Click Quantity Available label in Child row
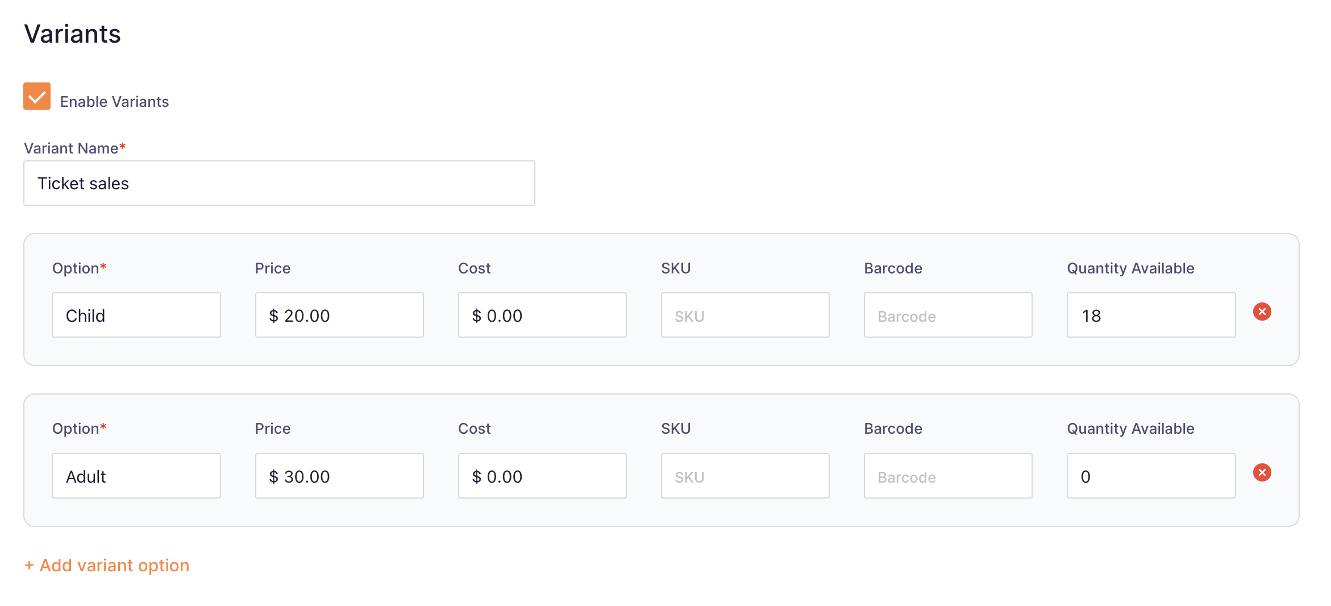Screen dimensions: 1331x606 tap(1130, 268)
